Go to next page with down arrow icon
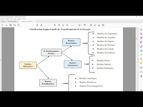The width and height of the screenshot is (143, 107). point(41,25)
